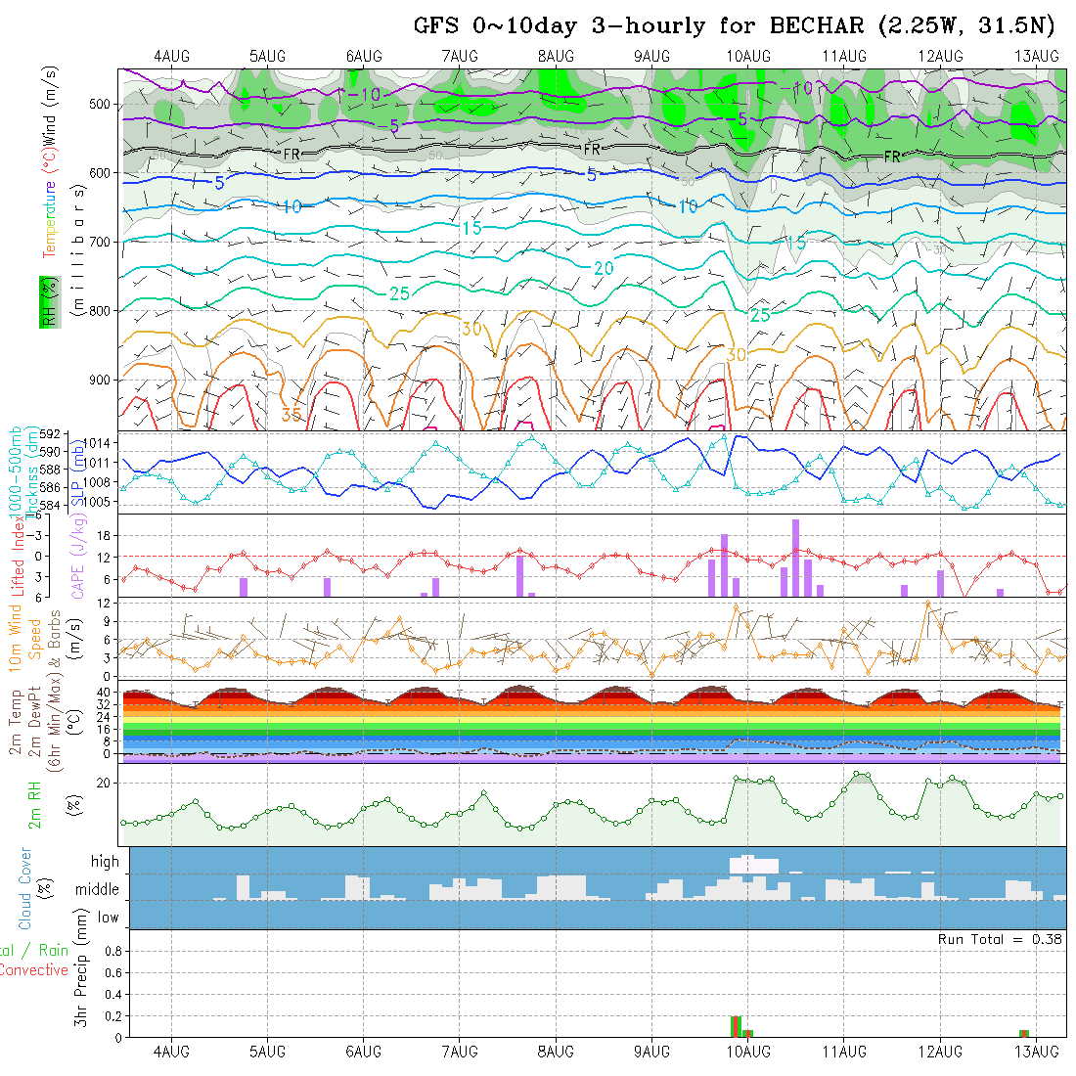Click the GFS BECHAR chart title
1076x1076 pixels.
pos(734,26)
